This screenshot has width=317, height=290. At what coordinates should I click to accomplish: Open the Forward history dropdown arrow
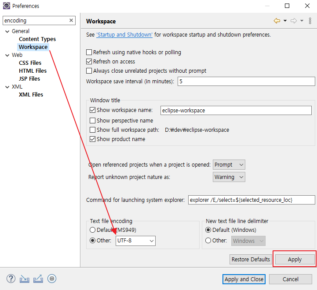coord(302,21)
